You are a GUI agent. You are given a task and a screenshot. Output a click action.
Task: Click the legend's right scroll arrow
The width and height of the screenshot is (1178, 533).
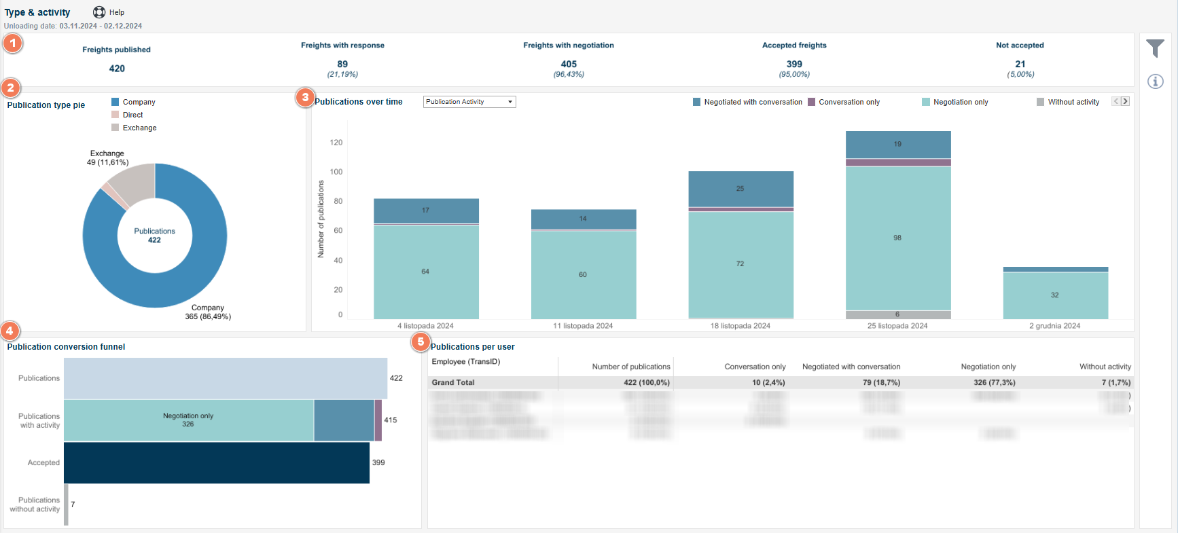[x=1125, y=101]
